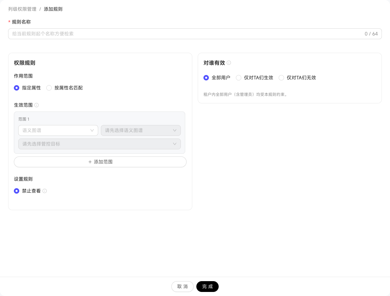
Task: Click the 完成 button
Action: pyautogui.click(x=208, y=287)
